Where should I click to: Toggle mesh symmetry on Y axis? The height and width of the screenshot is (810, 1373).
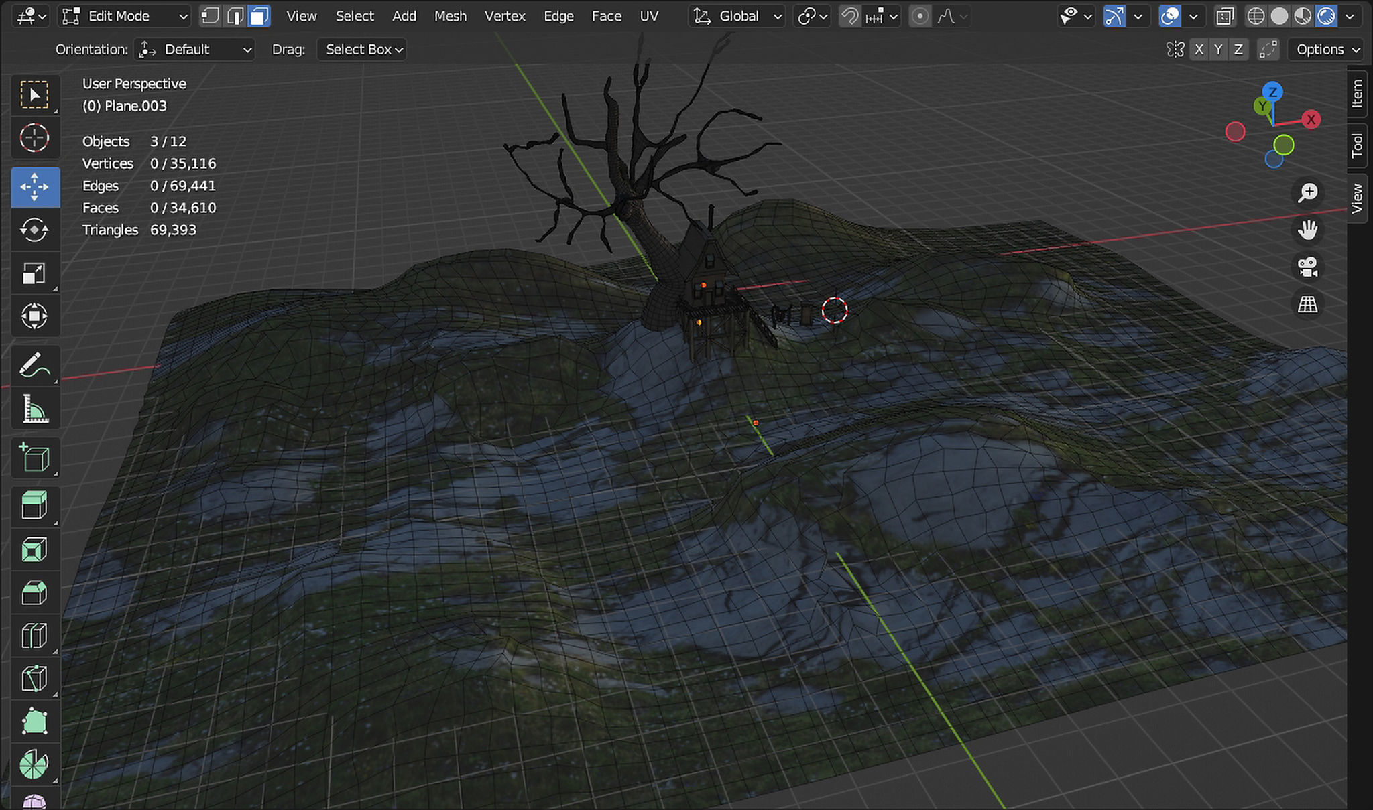click(1219, 49)
